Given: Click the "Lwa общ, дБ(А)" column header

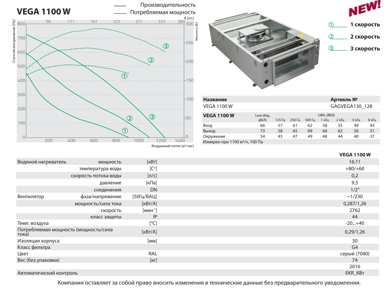Looking at the screenshot, I should pos(262,118).
